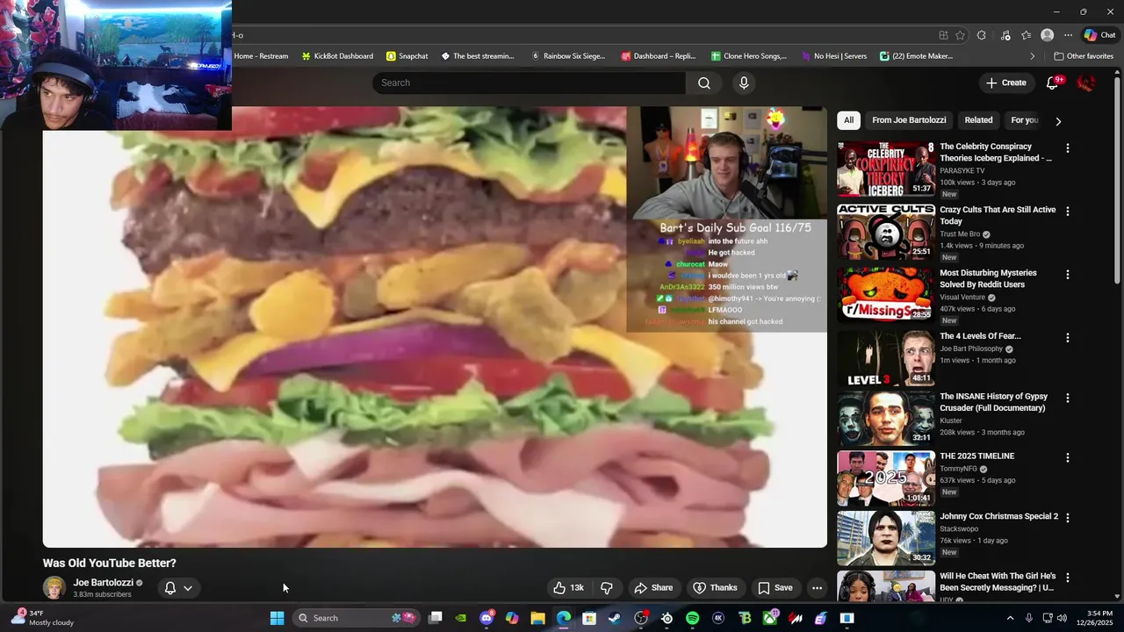Toggle the subscription notification bell for Joe Bartolozzi
The height and width of the screenshot is (632, 1124).
click(170, 588)
